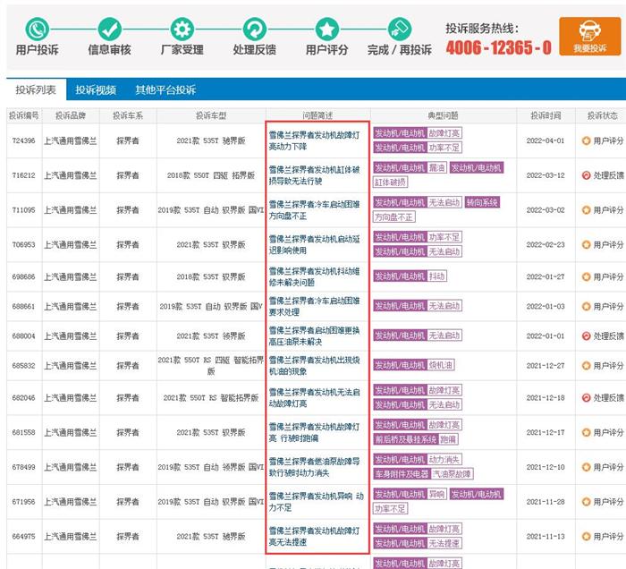Click the 典型问题 column header
Viewport: 626px width, 569px height.
[444, 115]
